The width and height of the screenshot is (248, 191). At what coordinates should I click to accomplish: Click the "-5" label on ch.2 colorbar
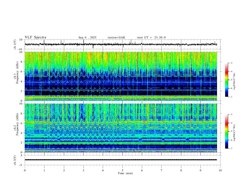(231, 131)
